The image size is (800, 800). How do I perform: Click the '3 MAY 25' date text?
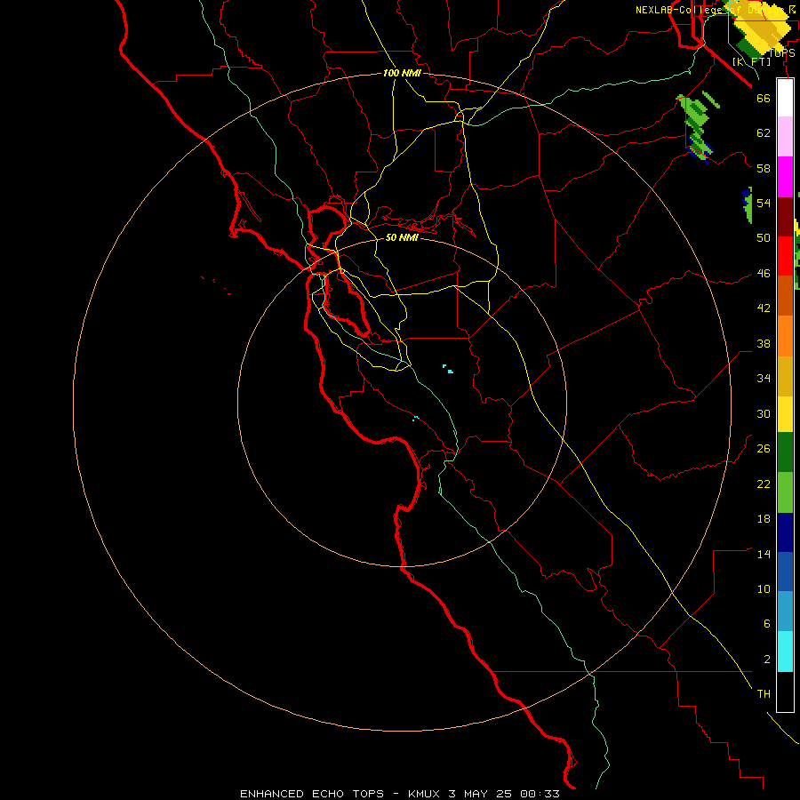[x=482, y=794]
